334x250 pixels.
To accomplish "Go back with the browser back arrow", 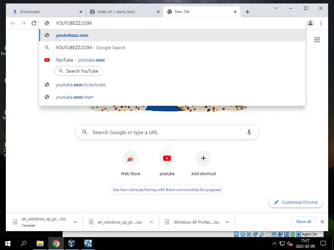I will [x=13, y=23].
